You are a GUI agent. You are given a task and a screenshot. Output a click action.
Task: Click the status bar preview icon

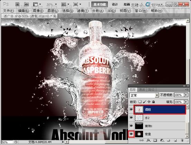click(16, 142)
